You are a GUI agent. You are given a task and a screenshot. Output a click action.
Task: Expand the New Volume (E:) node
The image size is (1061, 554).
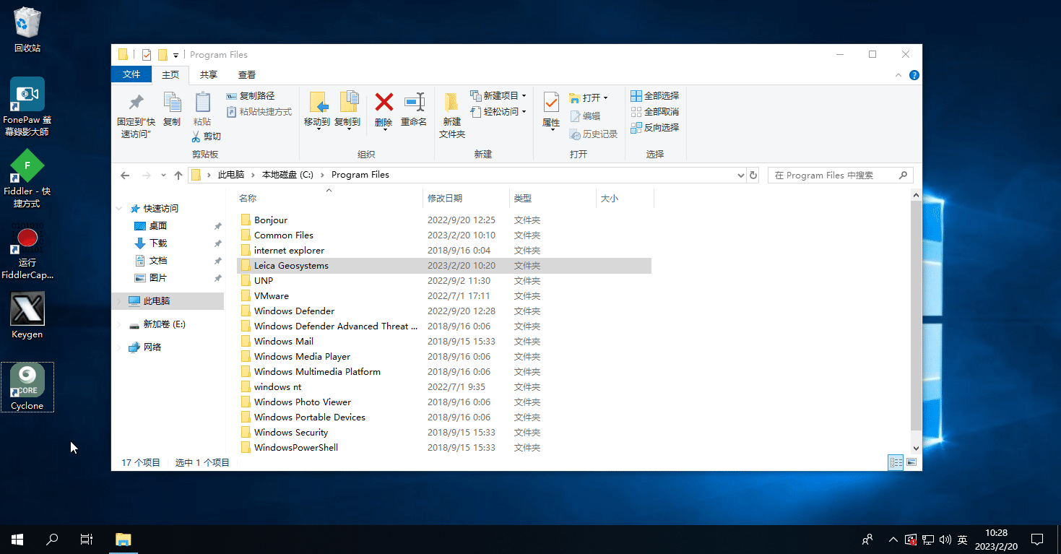click(119, 325)
